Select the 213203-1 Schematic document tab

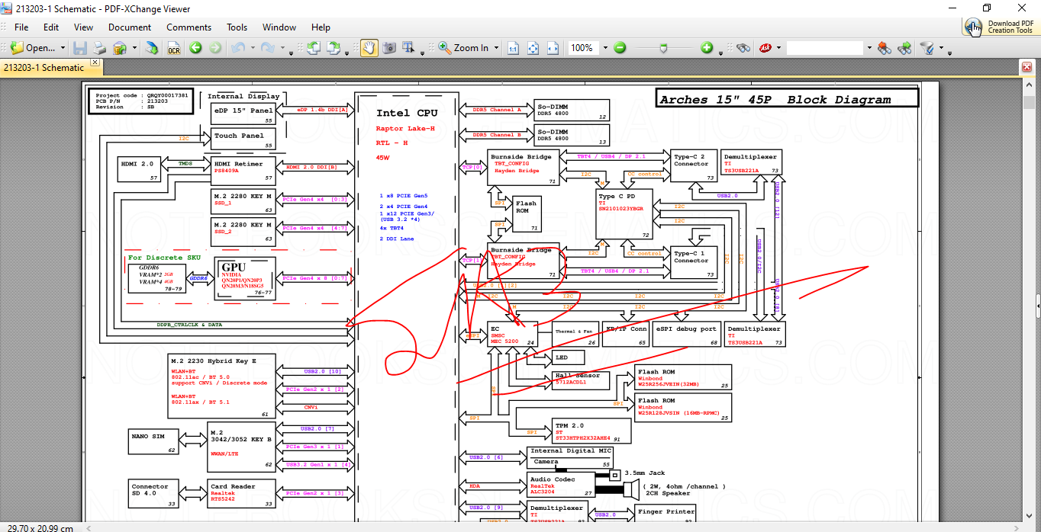pyautogui.click(x=44, y=67)
